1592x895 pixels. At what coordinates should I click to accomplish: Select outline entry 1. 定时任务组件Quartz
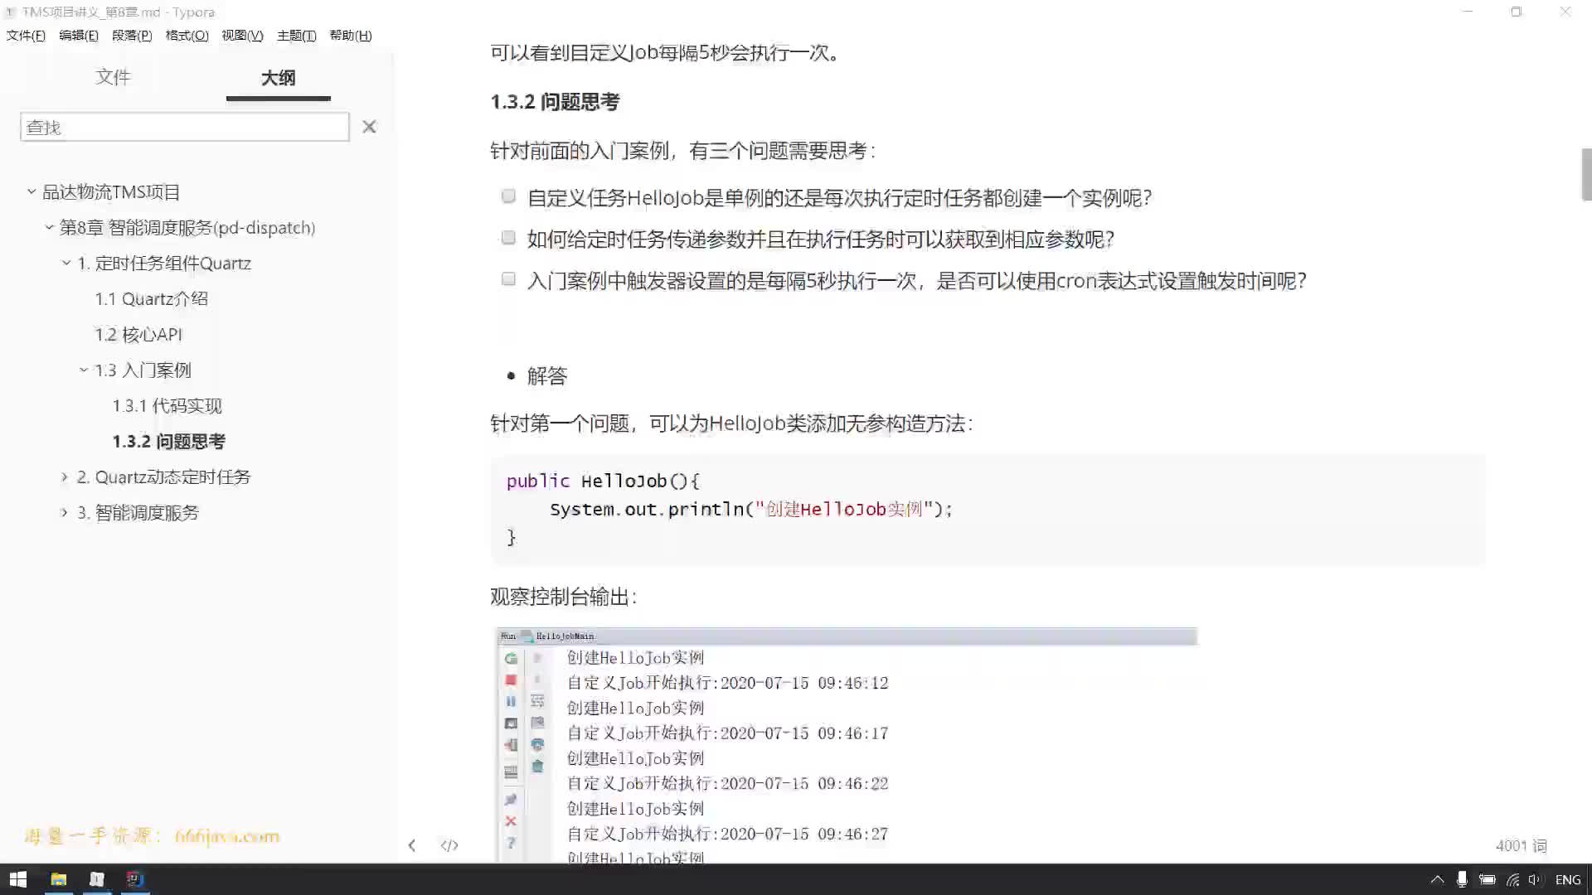point(164,264)
